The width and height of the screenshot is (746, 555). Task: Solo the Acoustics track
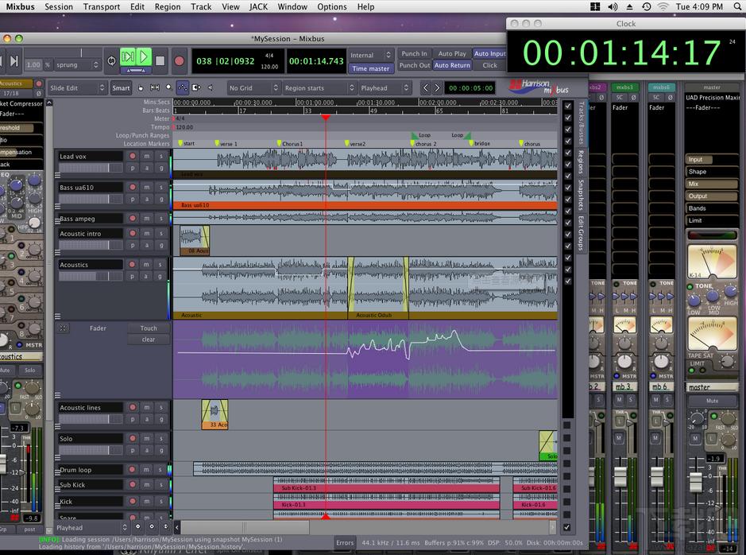point(160,265)
